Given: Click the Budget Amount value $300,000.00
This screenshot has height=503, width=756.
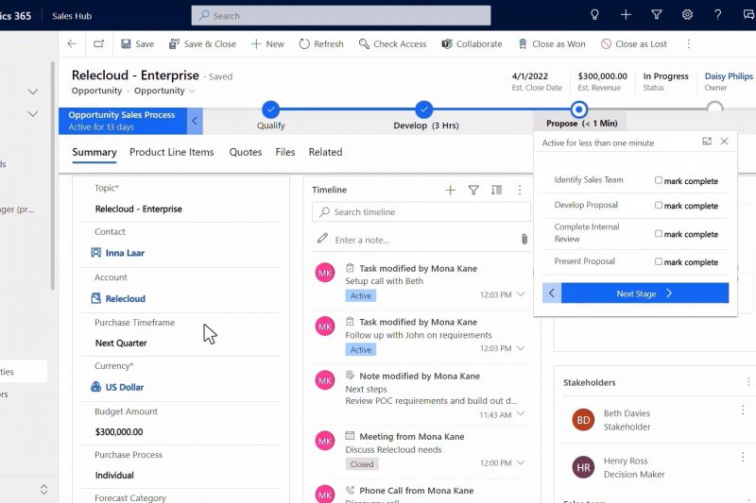Looking at the screenshot, I should click(119, 432).
